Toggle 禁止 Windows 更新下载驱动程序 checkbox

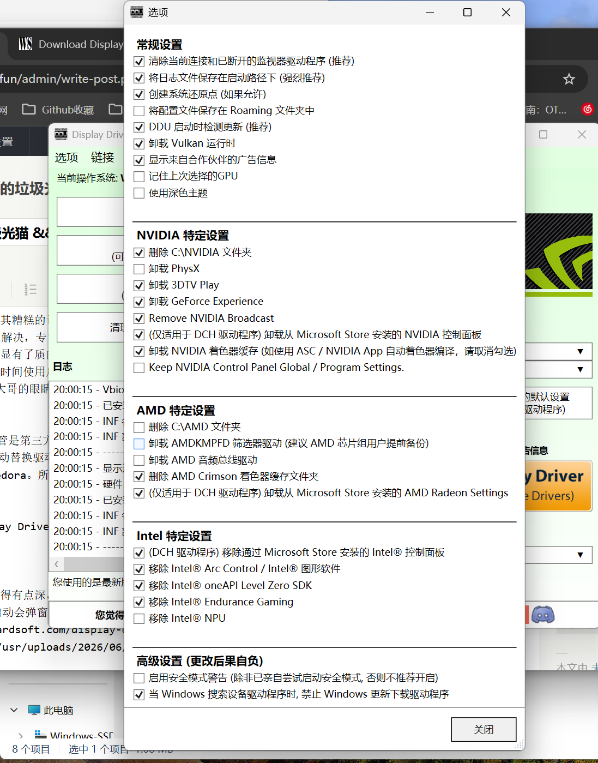(139, 694)
